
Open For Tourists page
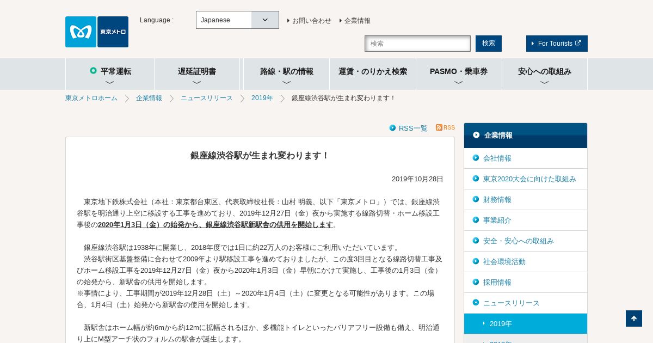click(557, 44)
